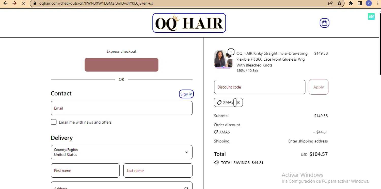Apply the discount code
The height and width of the screenshot is (189, 381).
(x=319, y=87)
